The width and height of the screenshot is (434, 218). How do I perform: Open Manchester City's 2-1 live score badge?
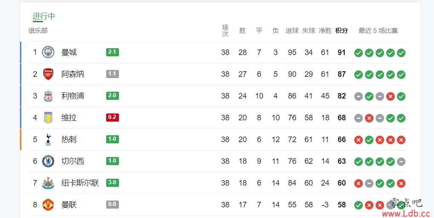tap(113, 52)
